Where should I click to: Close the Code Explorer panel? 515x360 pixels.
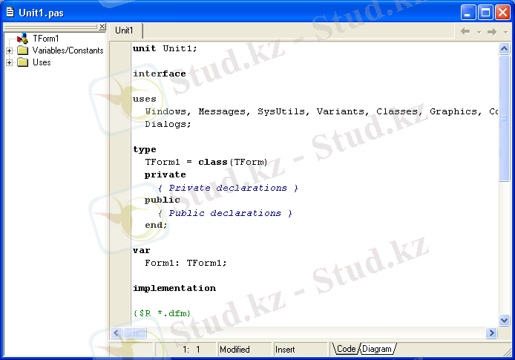point(102,26)
